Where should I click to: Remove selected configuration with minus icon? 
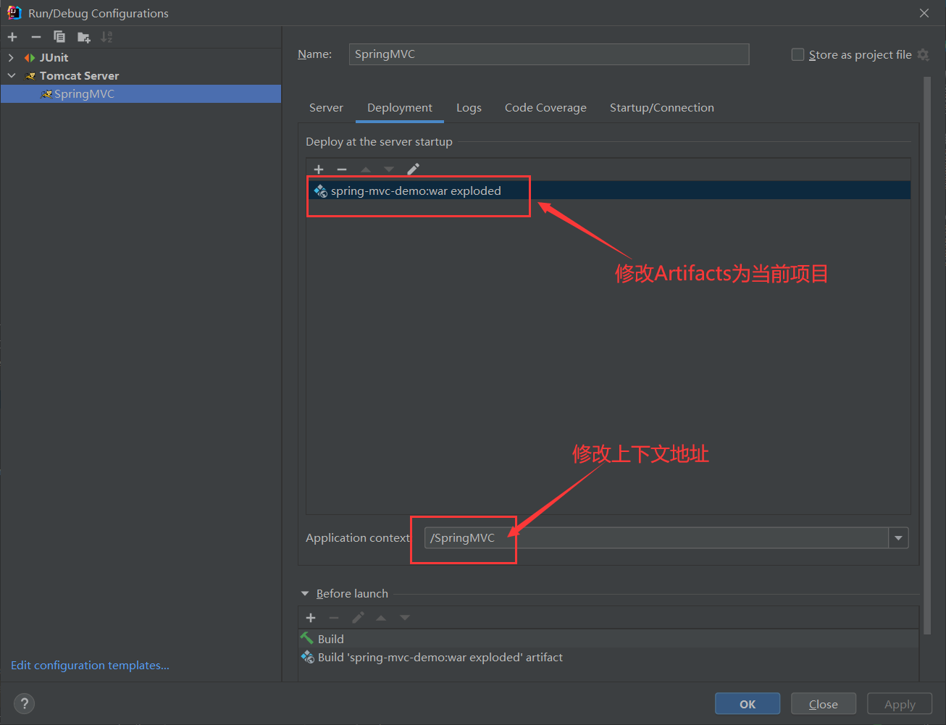[36, 37]
